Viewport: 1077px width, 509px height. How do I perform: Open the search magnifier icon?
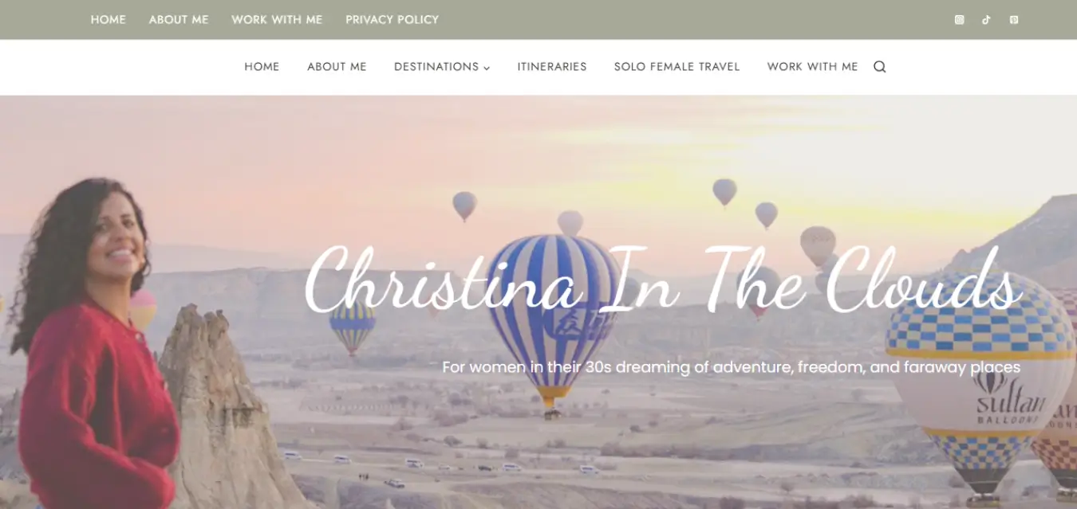tap(879, 67)
